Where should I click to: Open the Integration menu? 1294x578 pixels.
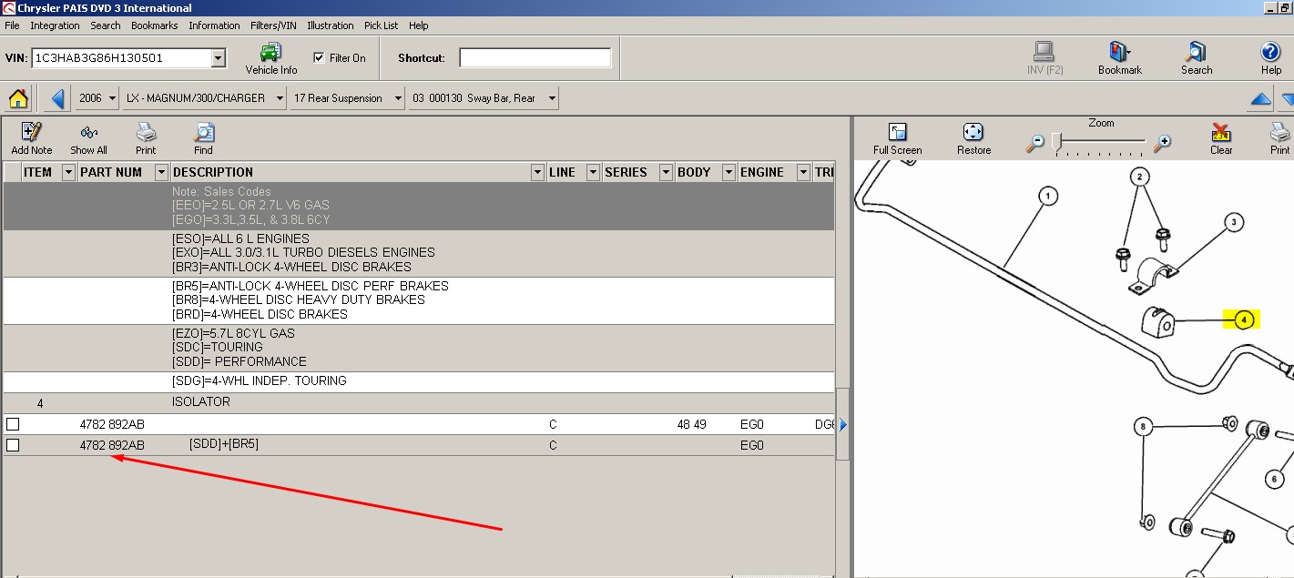(x=55, y=25)
